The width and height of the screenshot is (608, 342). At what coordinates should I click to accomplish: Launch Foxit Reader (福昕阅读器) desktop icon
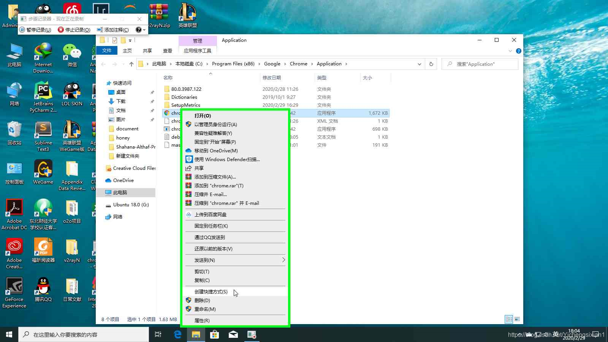point(43,250)
